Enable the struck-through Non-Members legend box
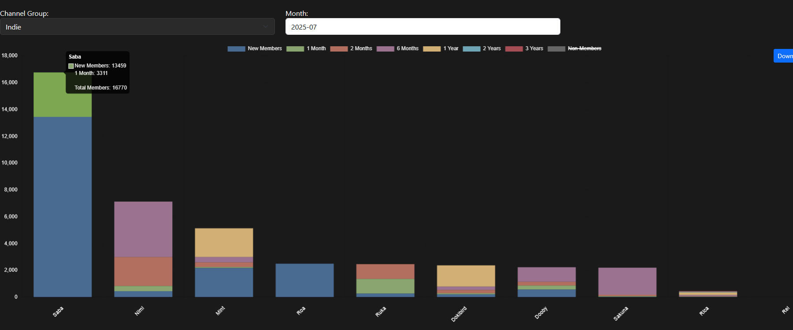 [556, 49]
